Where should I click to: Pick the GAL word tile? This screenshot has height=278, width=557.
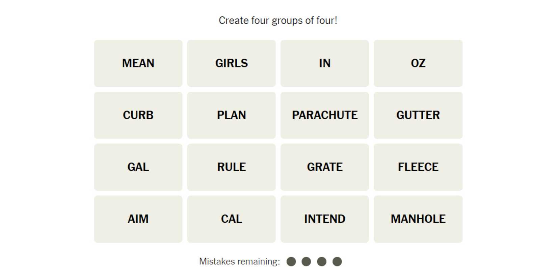[138, 167]
